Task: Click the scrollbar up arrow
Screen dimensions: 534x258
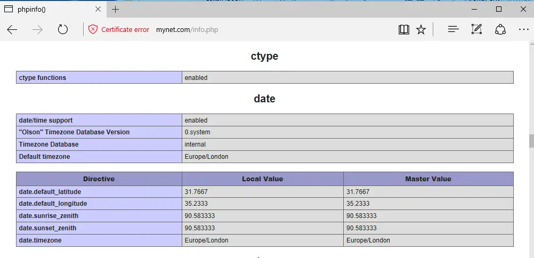Action: [531, 45]
